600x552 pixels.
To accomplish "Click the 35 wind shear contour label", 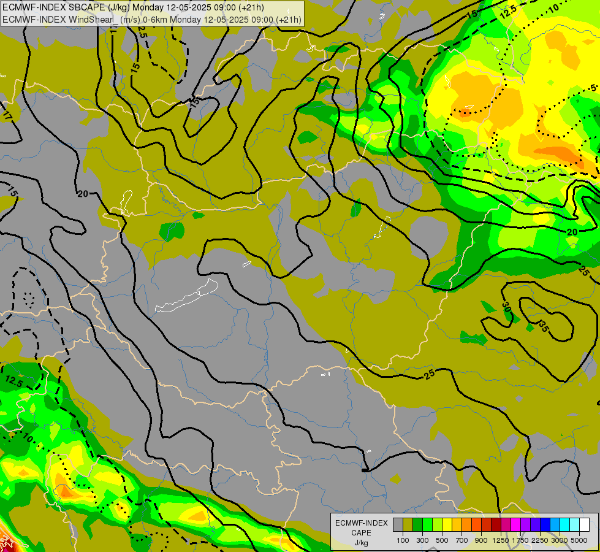I will [544, 327].
